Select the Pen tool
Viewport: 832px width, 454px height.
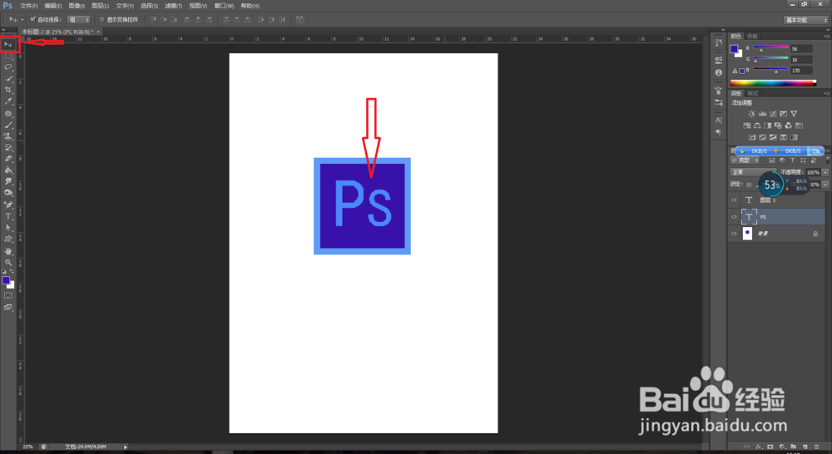(x=8, y=205)
